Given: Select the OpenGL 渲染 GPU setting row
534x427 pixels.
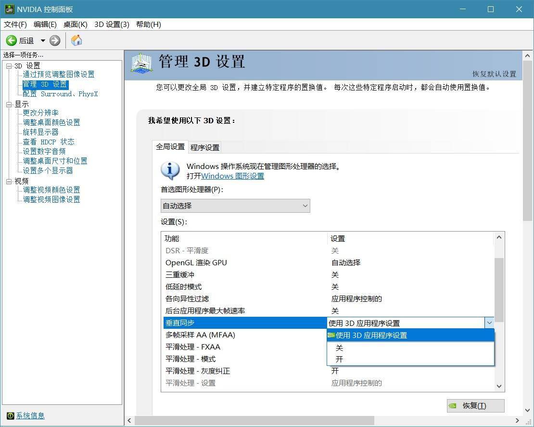Looking at the screenshot, I should point(328,263).
